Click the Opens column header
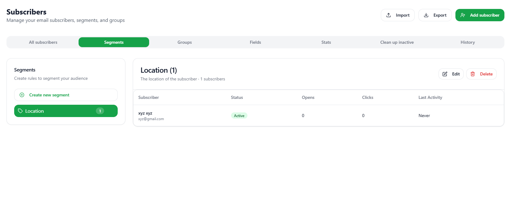Viewport: 509px width, 211px height. tap(308, 97)
